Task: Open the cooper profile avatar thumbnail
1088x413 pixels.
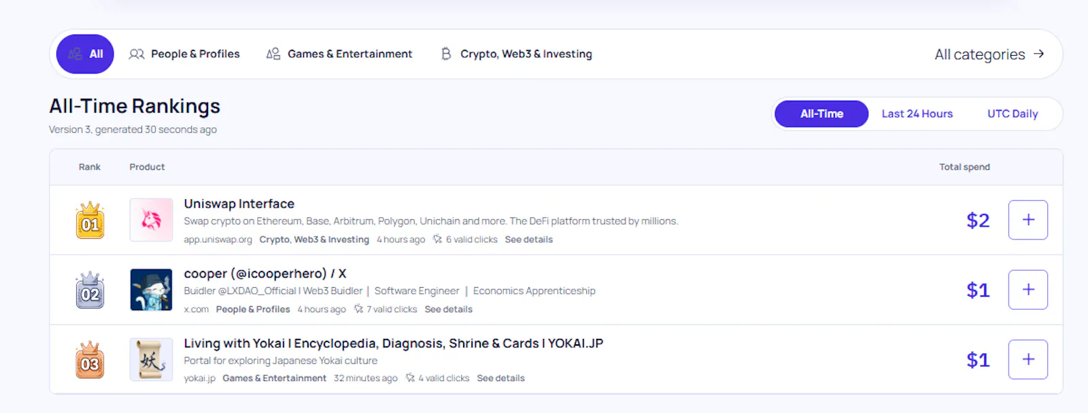Action: 151,290
